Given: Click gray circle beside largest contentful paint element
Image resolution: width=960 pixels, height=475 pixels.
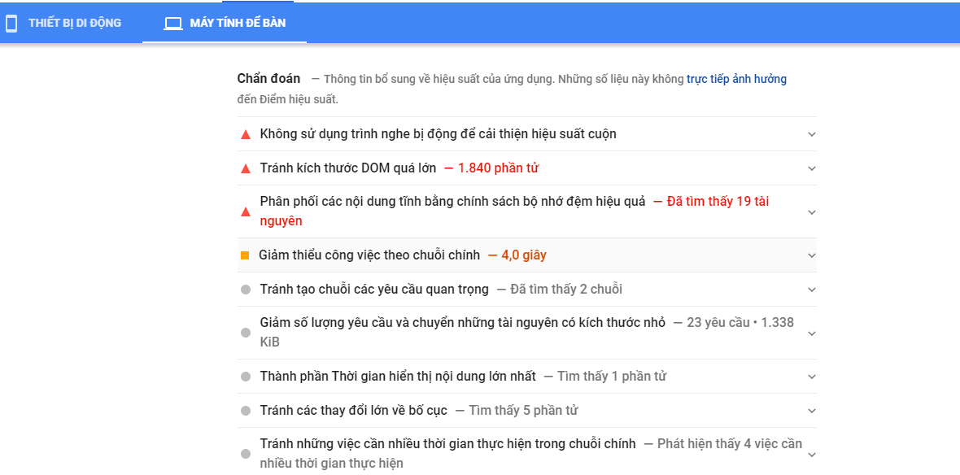Looking at the screenshot, I should (x=246, y=377).
